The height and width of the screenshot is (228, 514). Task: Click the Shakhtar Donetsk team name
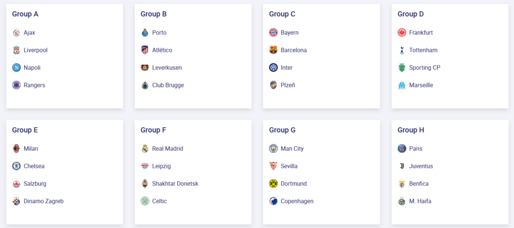pyautogui.click(x=175, y=184)
